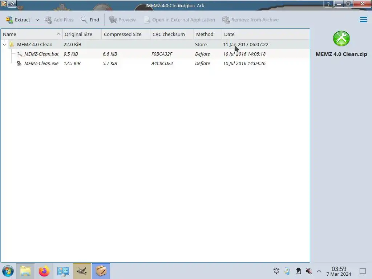Image resolution: width=372 pixels, height=279 pixels.
Task: Click the 9.5 KiB original size cell
Action: (x=71, y=54)
